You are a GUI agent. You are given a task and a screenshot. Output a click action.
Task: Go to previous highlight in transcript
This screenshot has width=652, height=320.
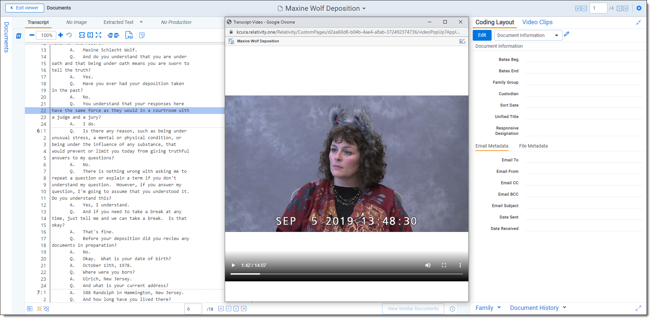110,35
